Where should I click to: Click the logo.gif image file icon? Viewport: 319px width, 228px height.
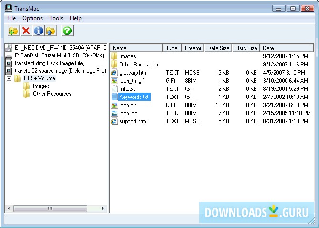pyautogui.click(x=114, y=105)
